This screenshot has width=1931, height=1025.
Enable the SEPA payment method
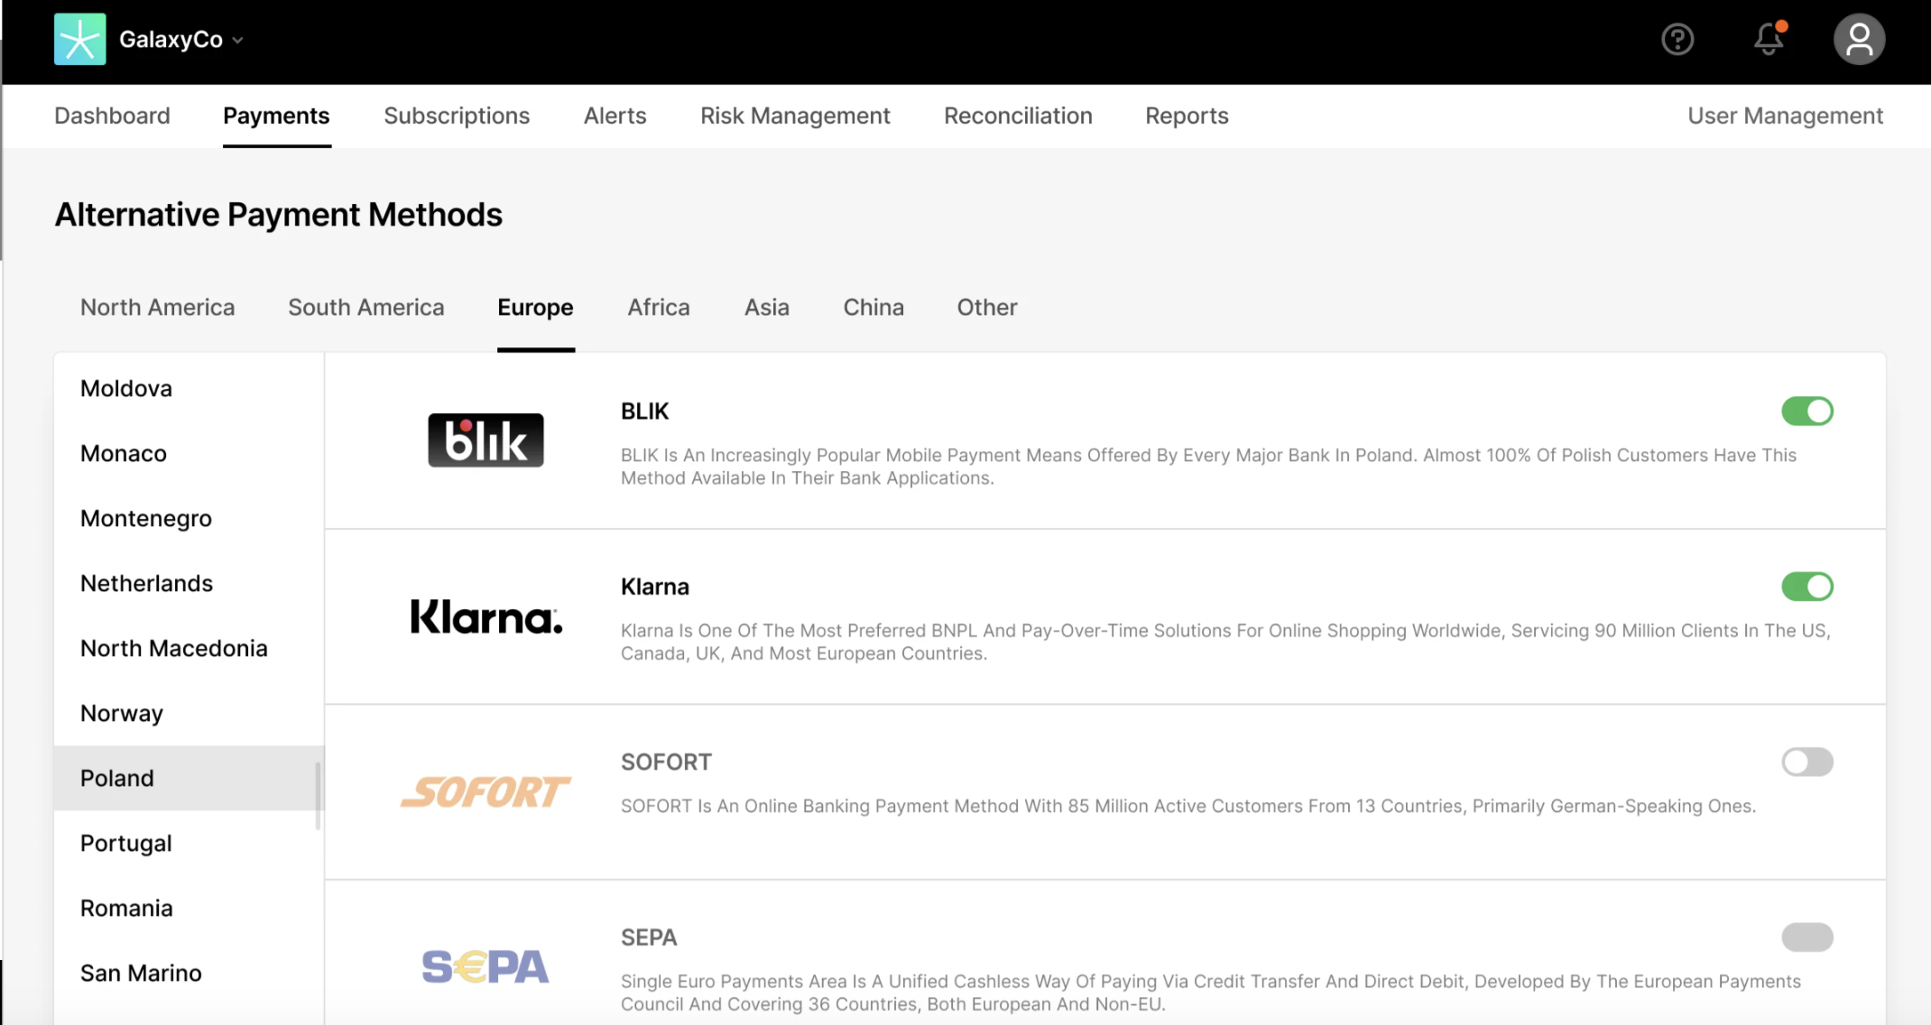click(x=1807, y=937)
